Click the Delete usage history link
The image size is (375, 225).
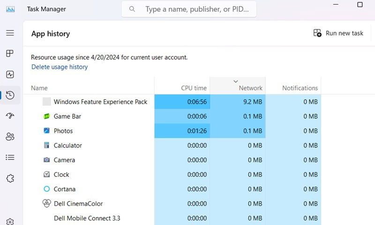[60, 67]
